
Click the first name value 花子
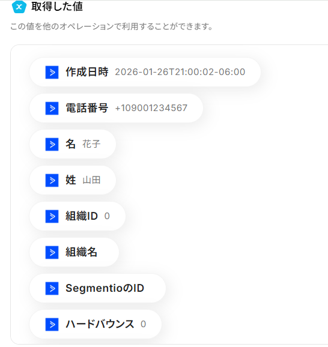coord(91,144)
